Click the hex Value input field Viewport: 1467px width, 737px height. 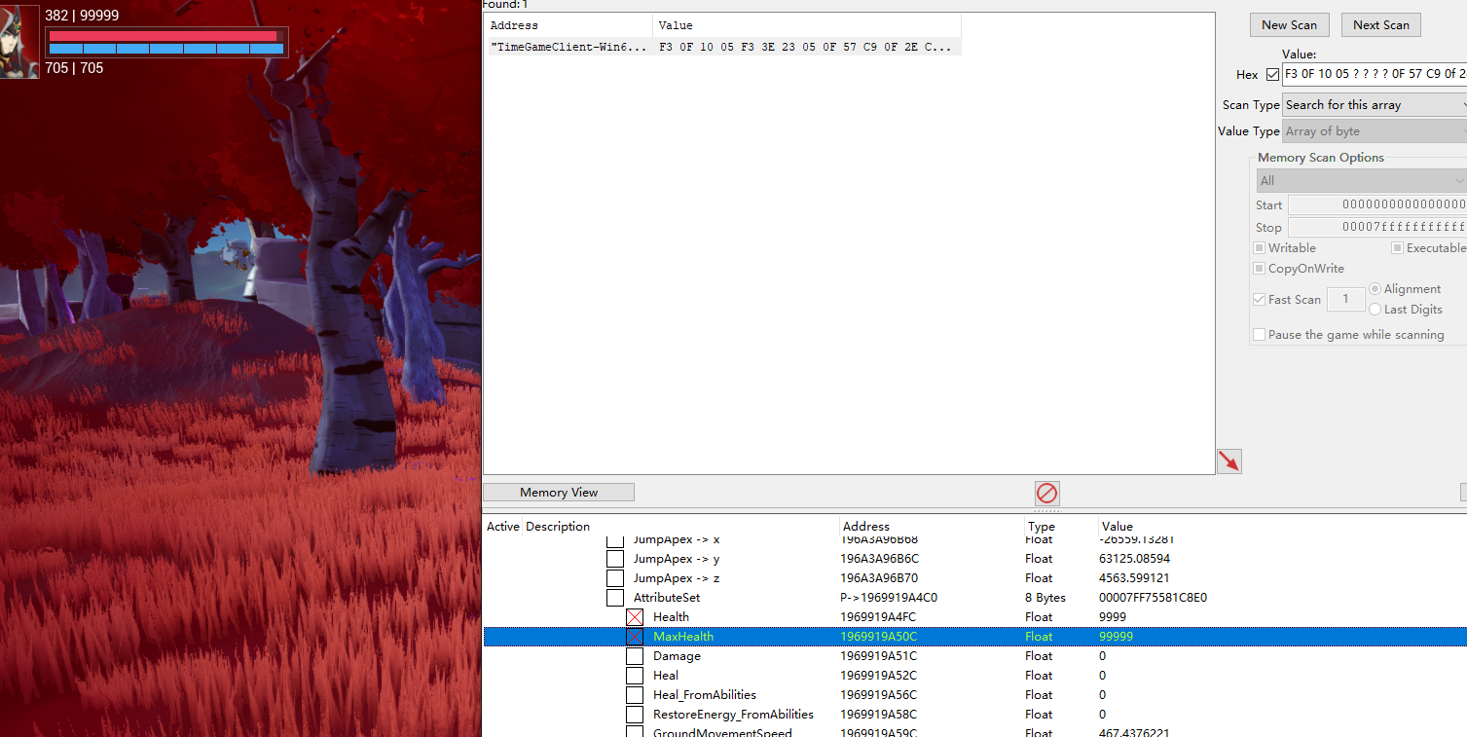1374,75
